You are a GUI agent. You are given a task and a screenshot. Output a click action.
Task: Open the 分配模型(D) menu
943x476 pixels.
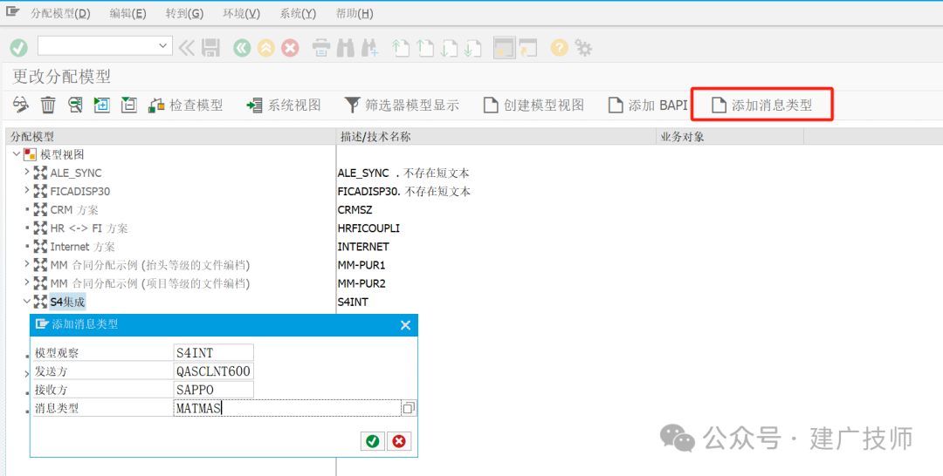60,13
